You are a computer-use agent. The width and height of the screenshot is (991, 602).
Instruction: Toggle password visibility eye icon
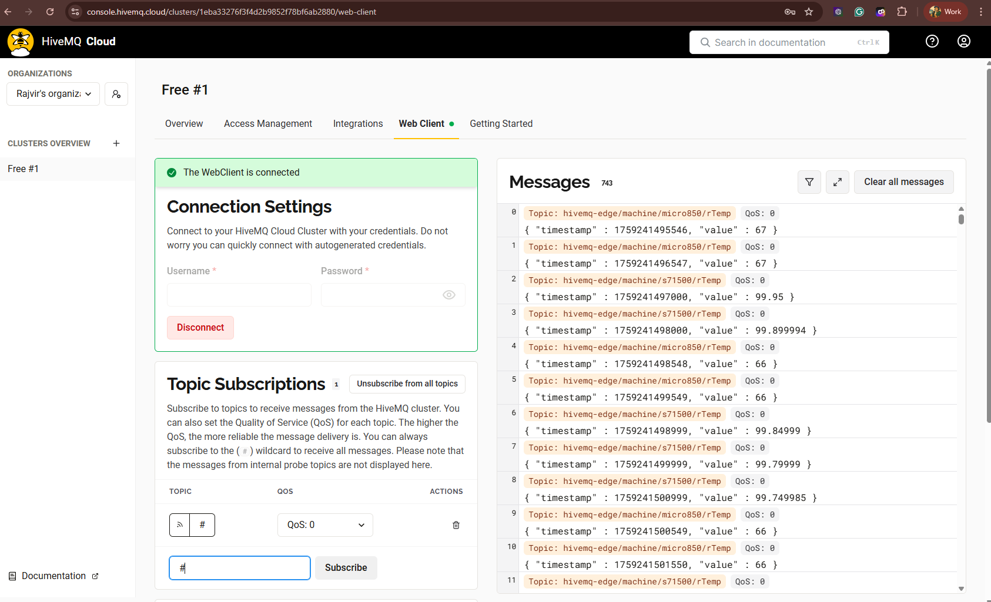(448, 295)
